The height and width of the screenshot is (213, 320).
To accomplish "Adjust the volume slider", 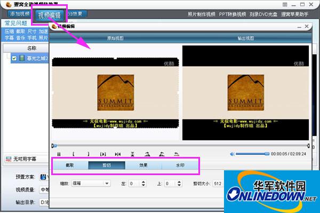I will click(253, 154).
